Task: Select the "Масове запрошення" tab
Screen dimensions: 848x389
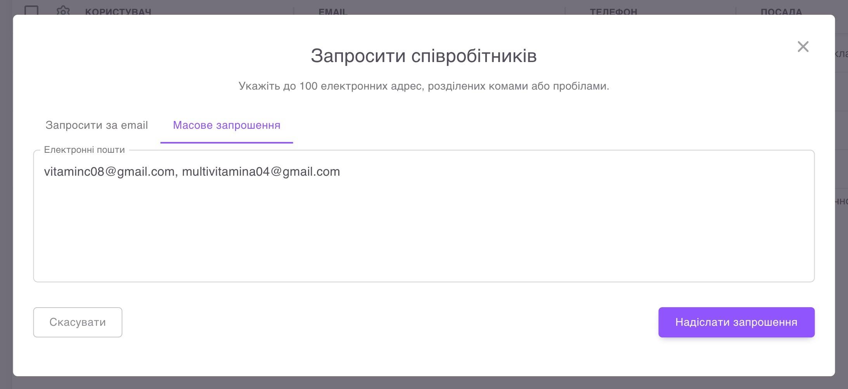Action: (227, 125)
